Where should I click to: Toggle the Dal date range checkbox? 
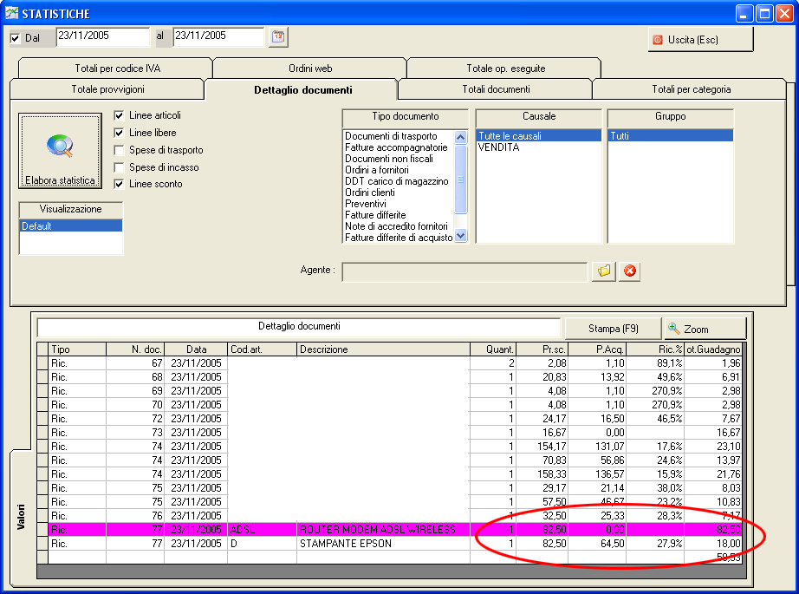(16, 38)
